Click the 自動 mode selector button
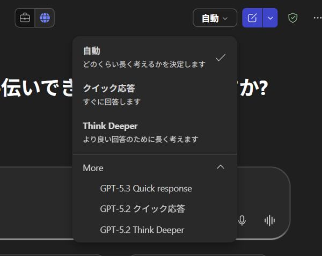The image size is (322, 256). coord(215,18)
